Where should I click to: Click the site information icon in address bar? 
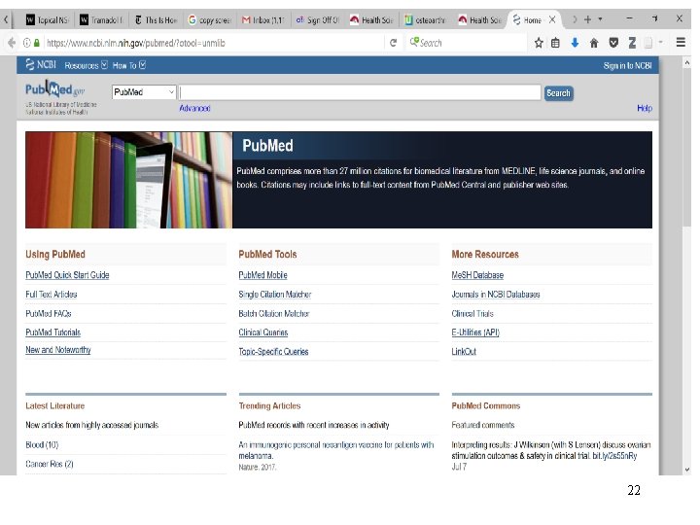pos(27,43)
